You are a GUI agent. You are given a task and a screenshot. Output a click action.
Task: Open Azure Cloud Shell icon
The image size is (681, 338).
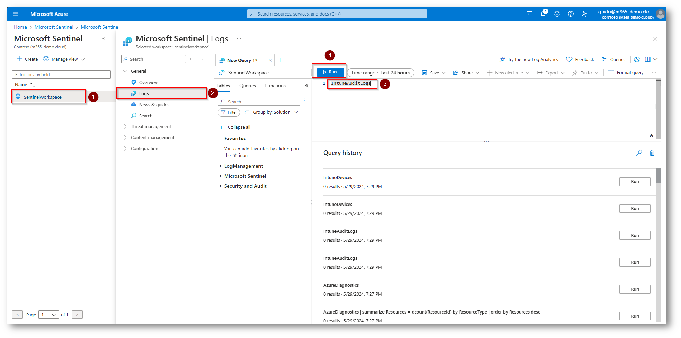pos(529,14)
